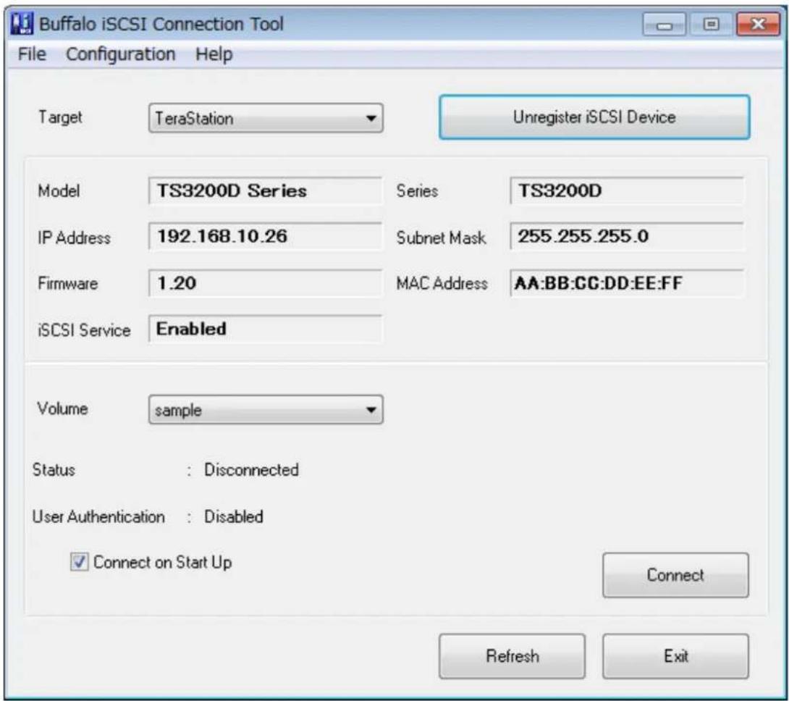Click Unregister iSCSI Device button

[594, 117]
